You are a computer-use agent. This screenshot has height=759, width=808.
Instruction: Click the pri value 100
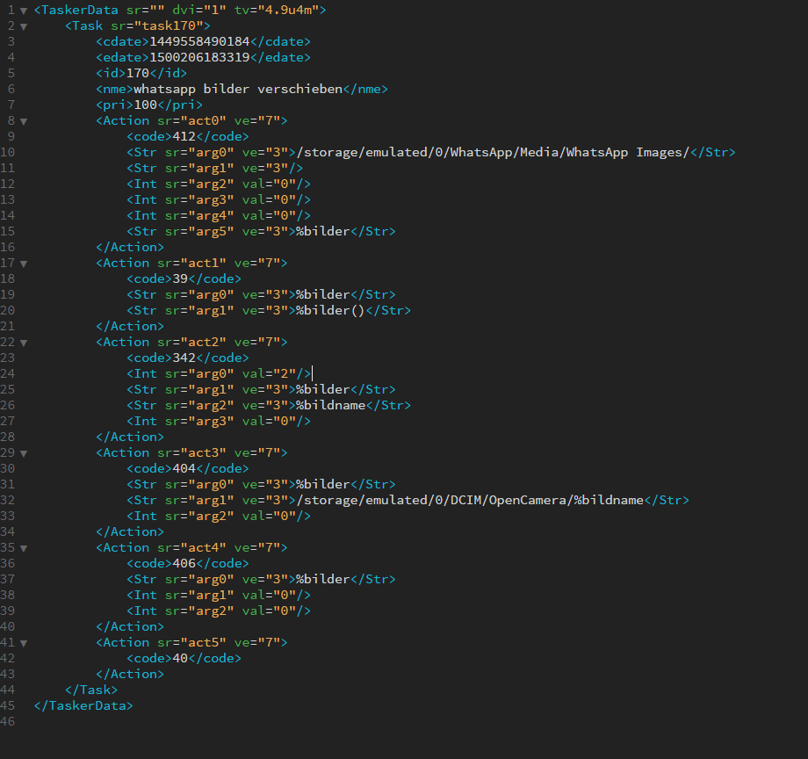145,105
